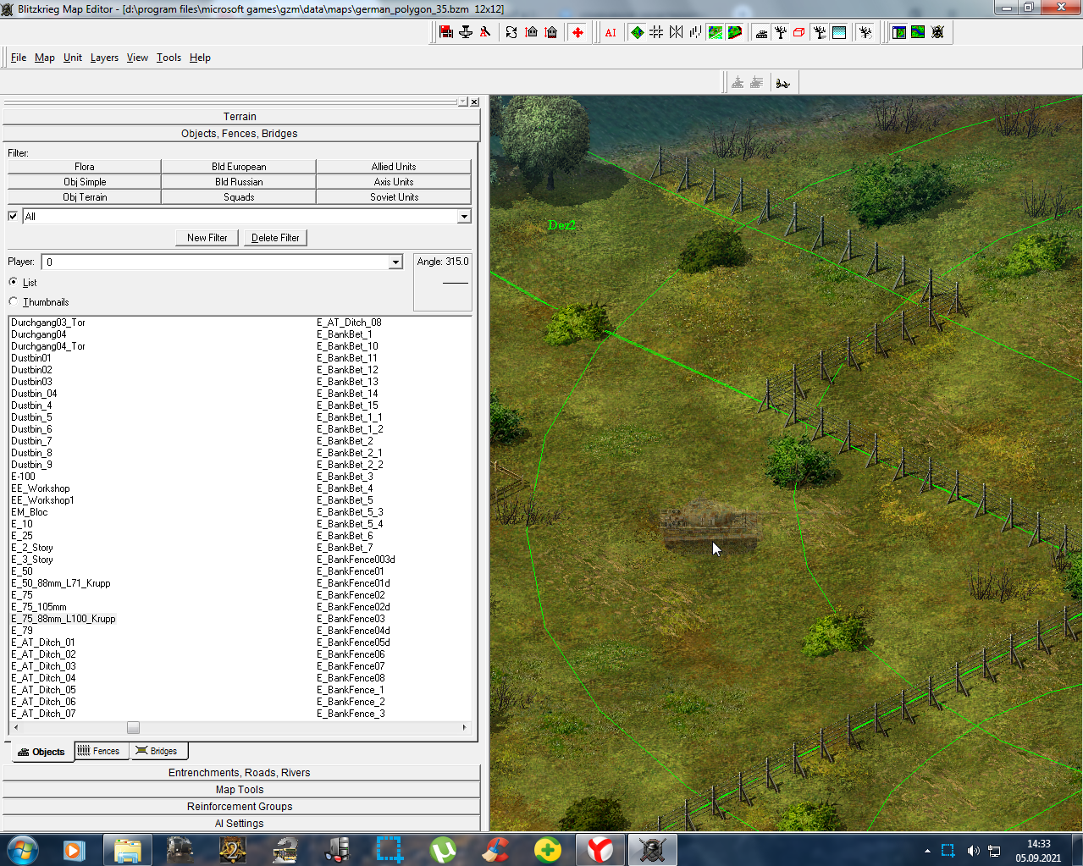Select E-100 in the object list

click(24, 477)
